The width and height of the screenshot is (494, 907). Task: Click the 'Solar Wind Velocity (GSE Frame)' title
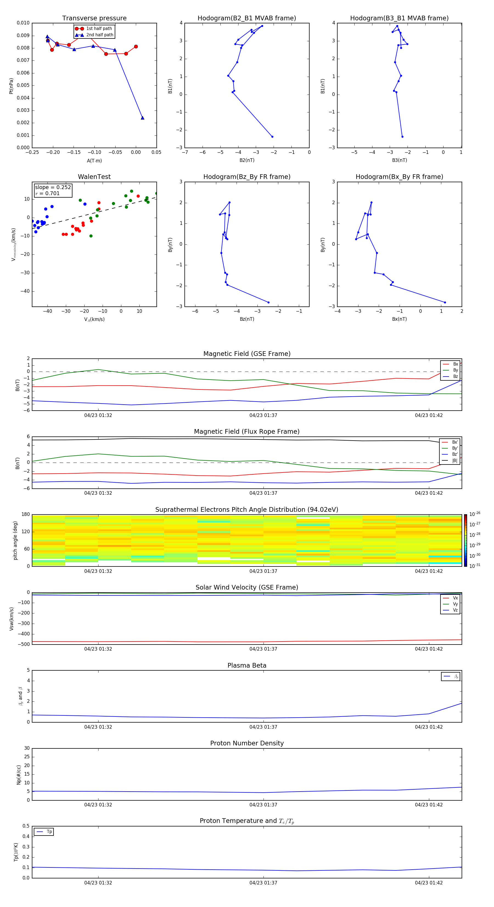coord(247,587)
